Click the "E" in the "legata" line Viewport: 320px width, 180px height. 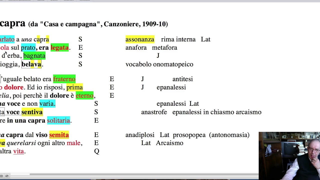coord(80,47)
